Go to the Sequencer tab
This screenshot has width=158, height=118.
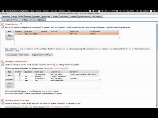pos(46,16)
